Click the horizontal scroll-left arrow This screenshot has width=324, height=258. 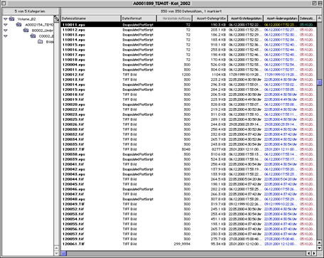point(309,253)
